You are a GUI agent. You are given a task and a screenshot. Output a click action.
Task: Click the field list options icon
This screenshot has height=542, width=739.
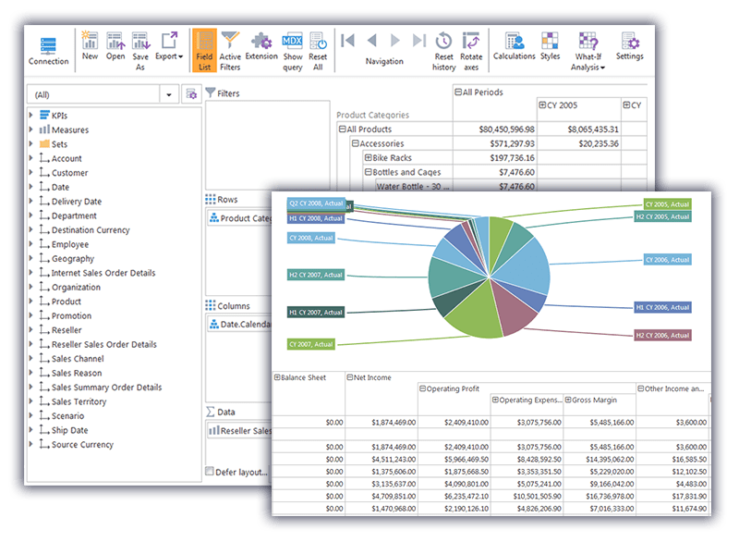pyautogui.click(x=191, y=93)
